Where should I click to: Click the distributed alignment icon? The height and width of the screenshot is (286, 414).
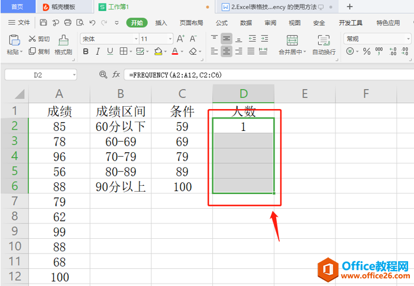(263, 51)
